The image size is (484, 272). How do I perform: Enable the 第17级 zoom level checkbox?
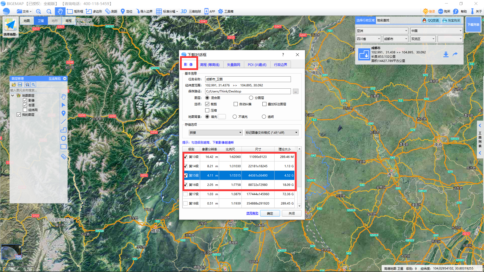coord(186,194)
